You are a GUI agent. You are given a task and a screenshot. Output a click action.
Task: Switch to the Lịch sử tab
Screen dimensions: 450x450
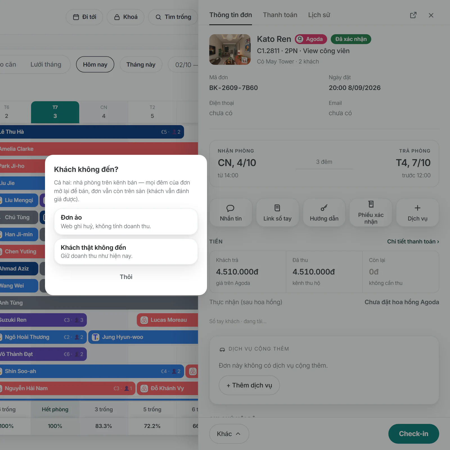click(x=319, y=15)
